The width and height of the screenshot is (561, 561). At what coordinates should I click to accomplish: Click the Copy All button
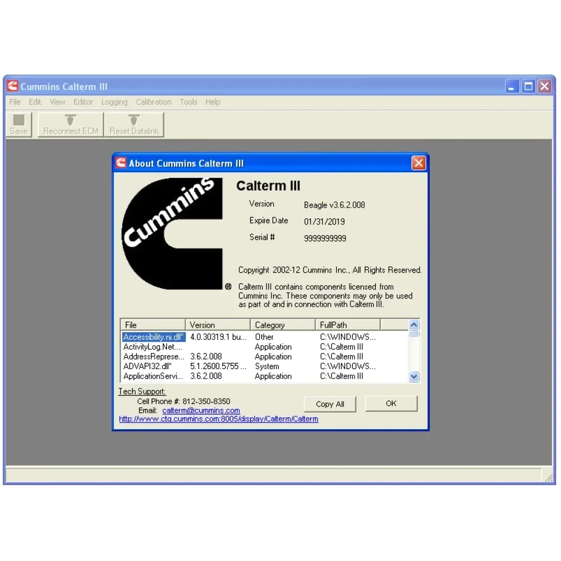click(x=330, y=404)
